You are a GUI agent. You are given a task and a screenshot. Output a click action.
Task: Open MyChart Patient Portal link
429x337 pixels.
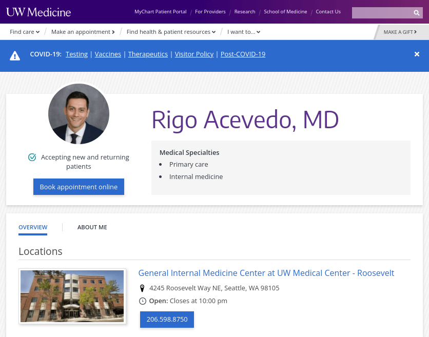[160, 12]
